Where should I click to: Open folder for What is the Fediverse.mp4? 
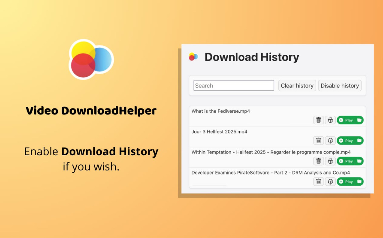click(x=359, y=120)
